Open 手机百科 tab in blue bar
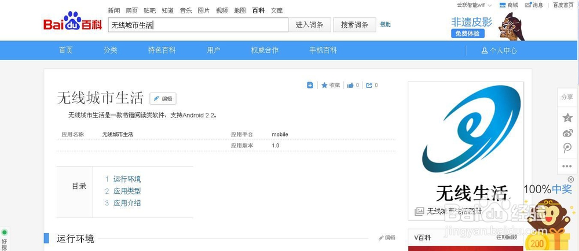 323,50
